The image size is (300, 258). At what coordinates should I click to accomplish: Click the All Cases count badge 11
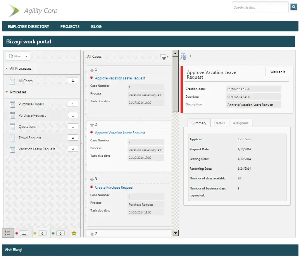point(73,81)
